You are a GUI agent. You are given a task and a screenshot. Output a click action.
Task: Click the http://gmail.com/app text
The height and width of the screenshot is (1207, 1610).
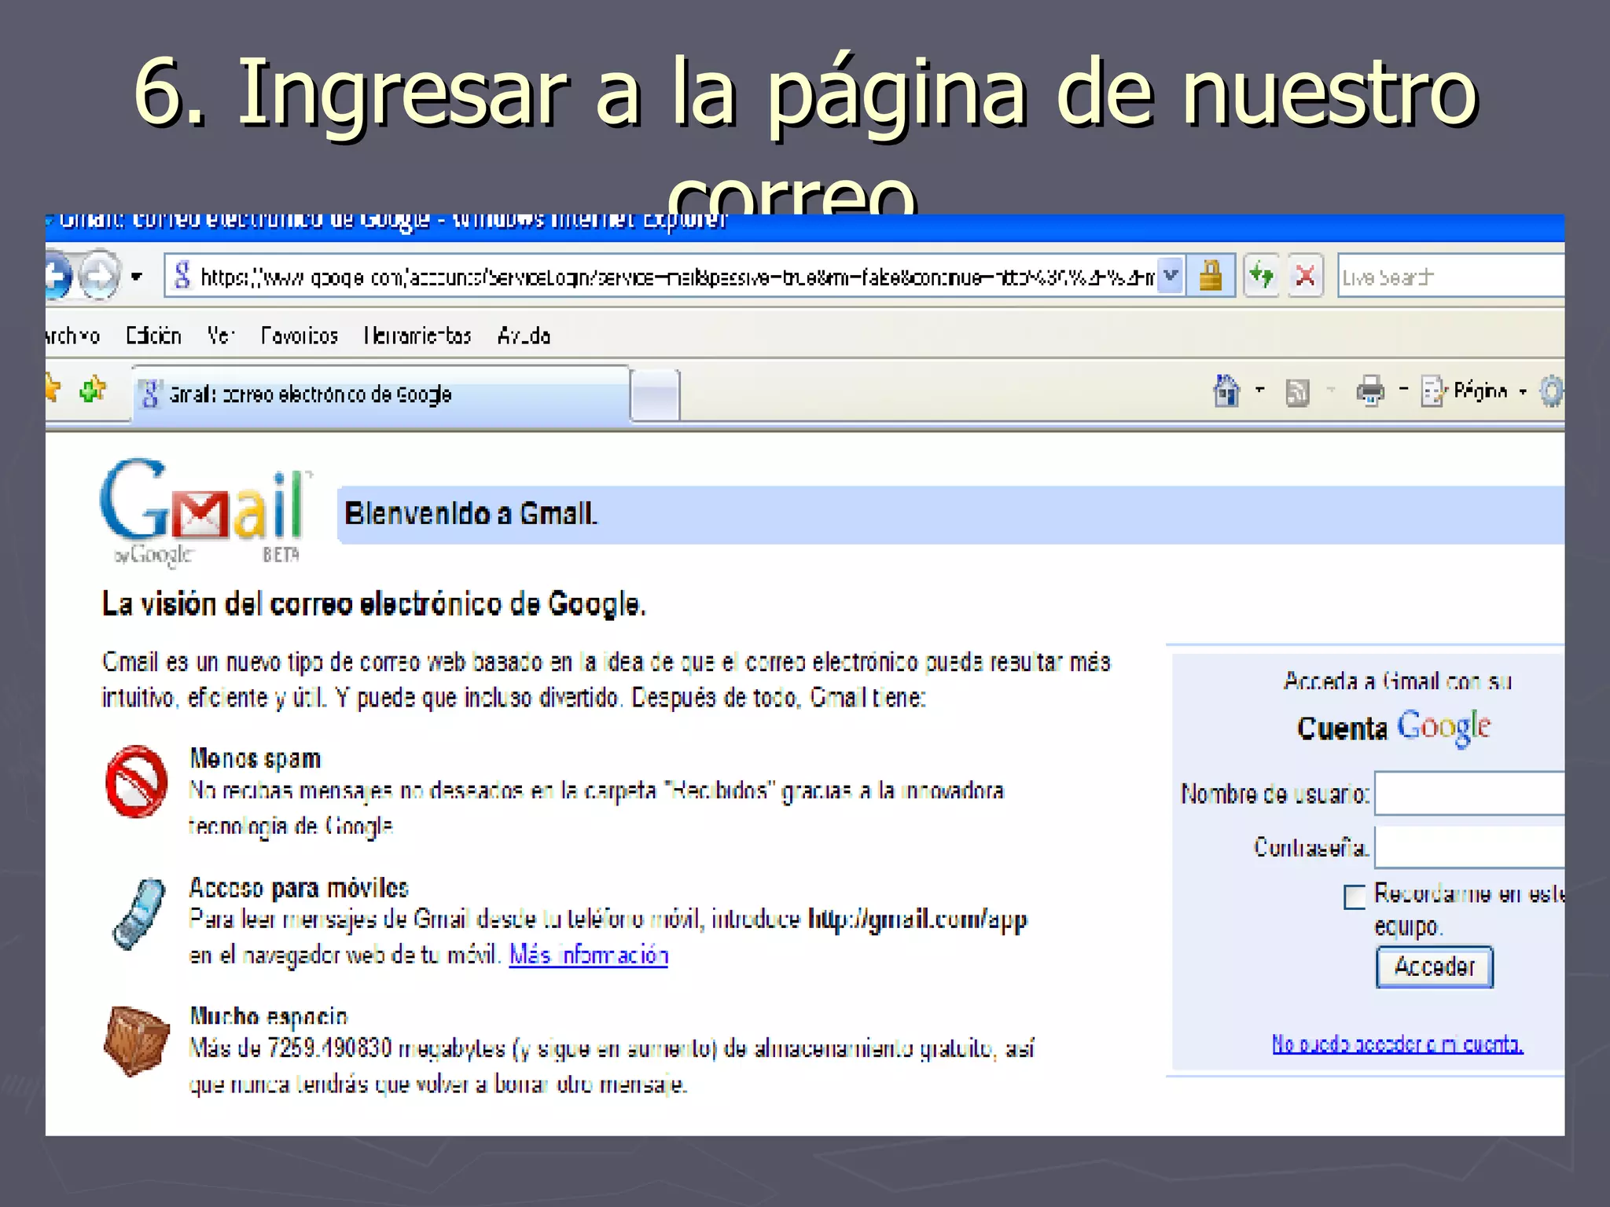917,919
